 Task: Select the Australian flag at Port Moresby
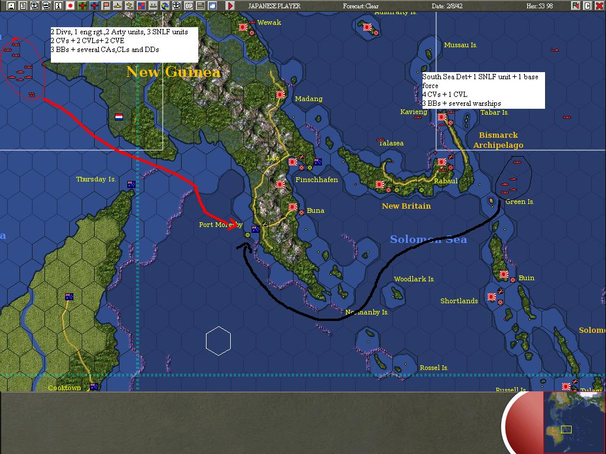click(x=256, y=229)
